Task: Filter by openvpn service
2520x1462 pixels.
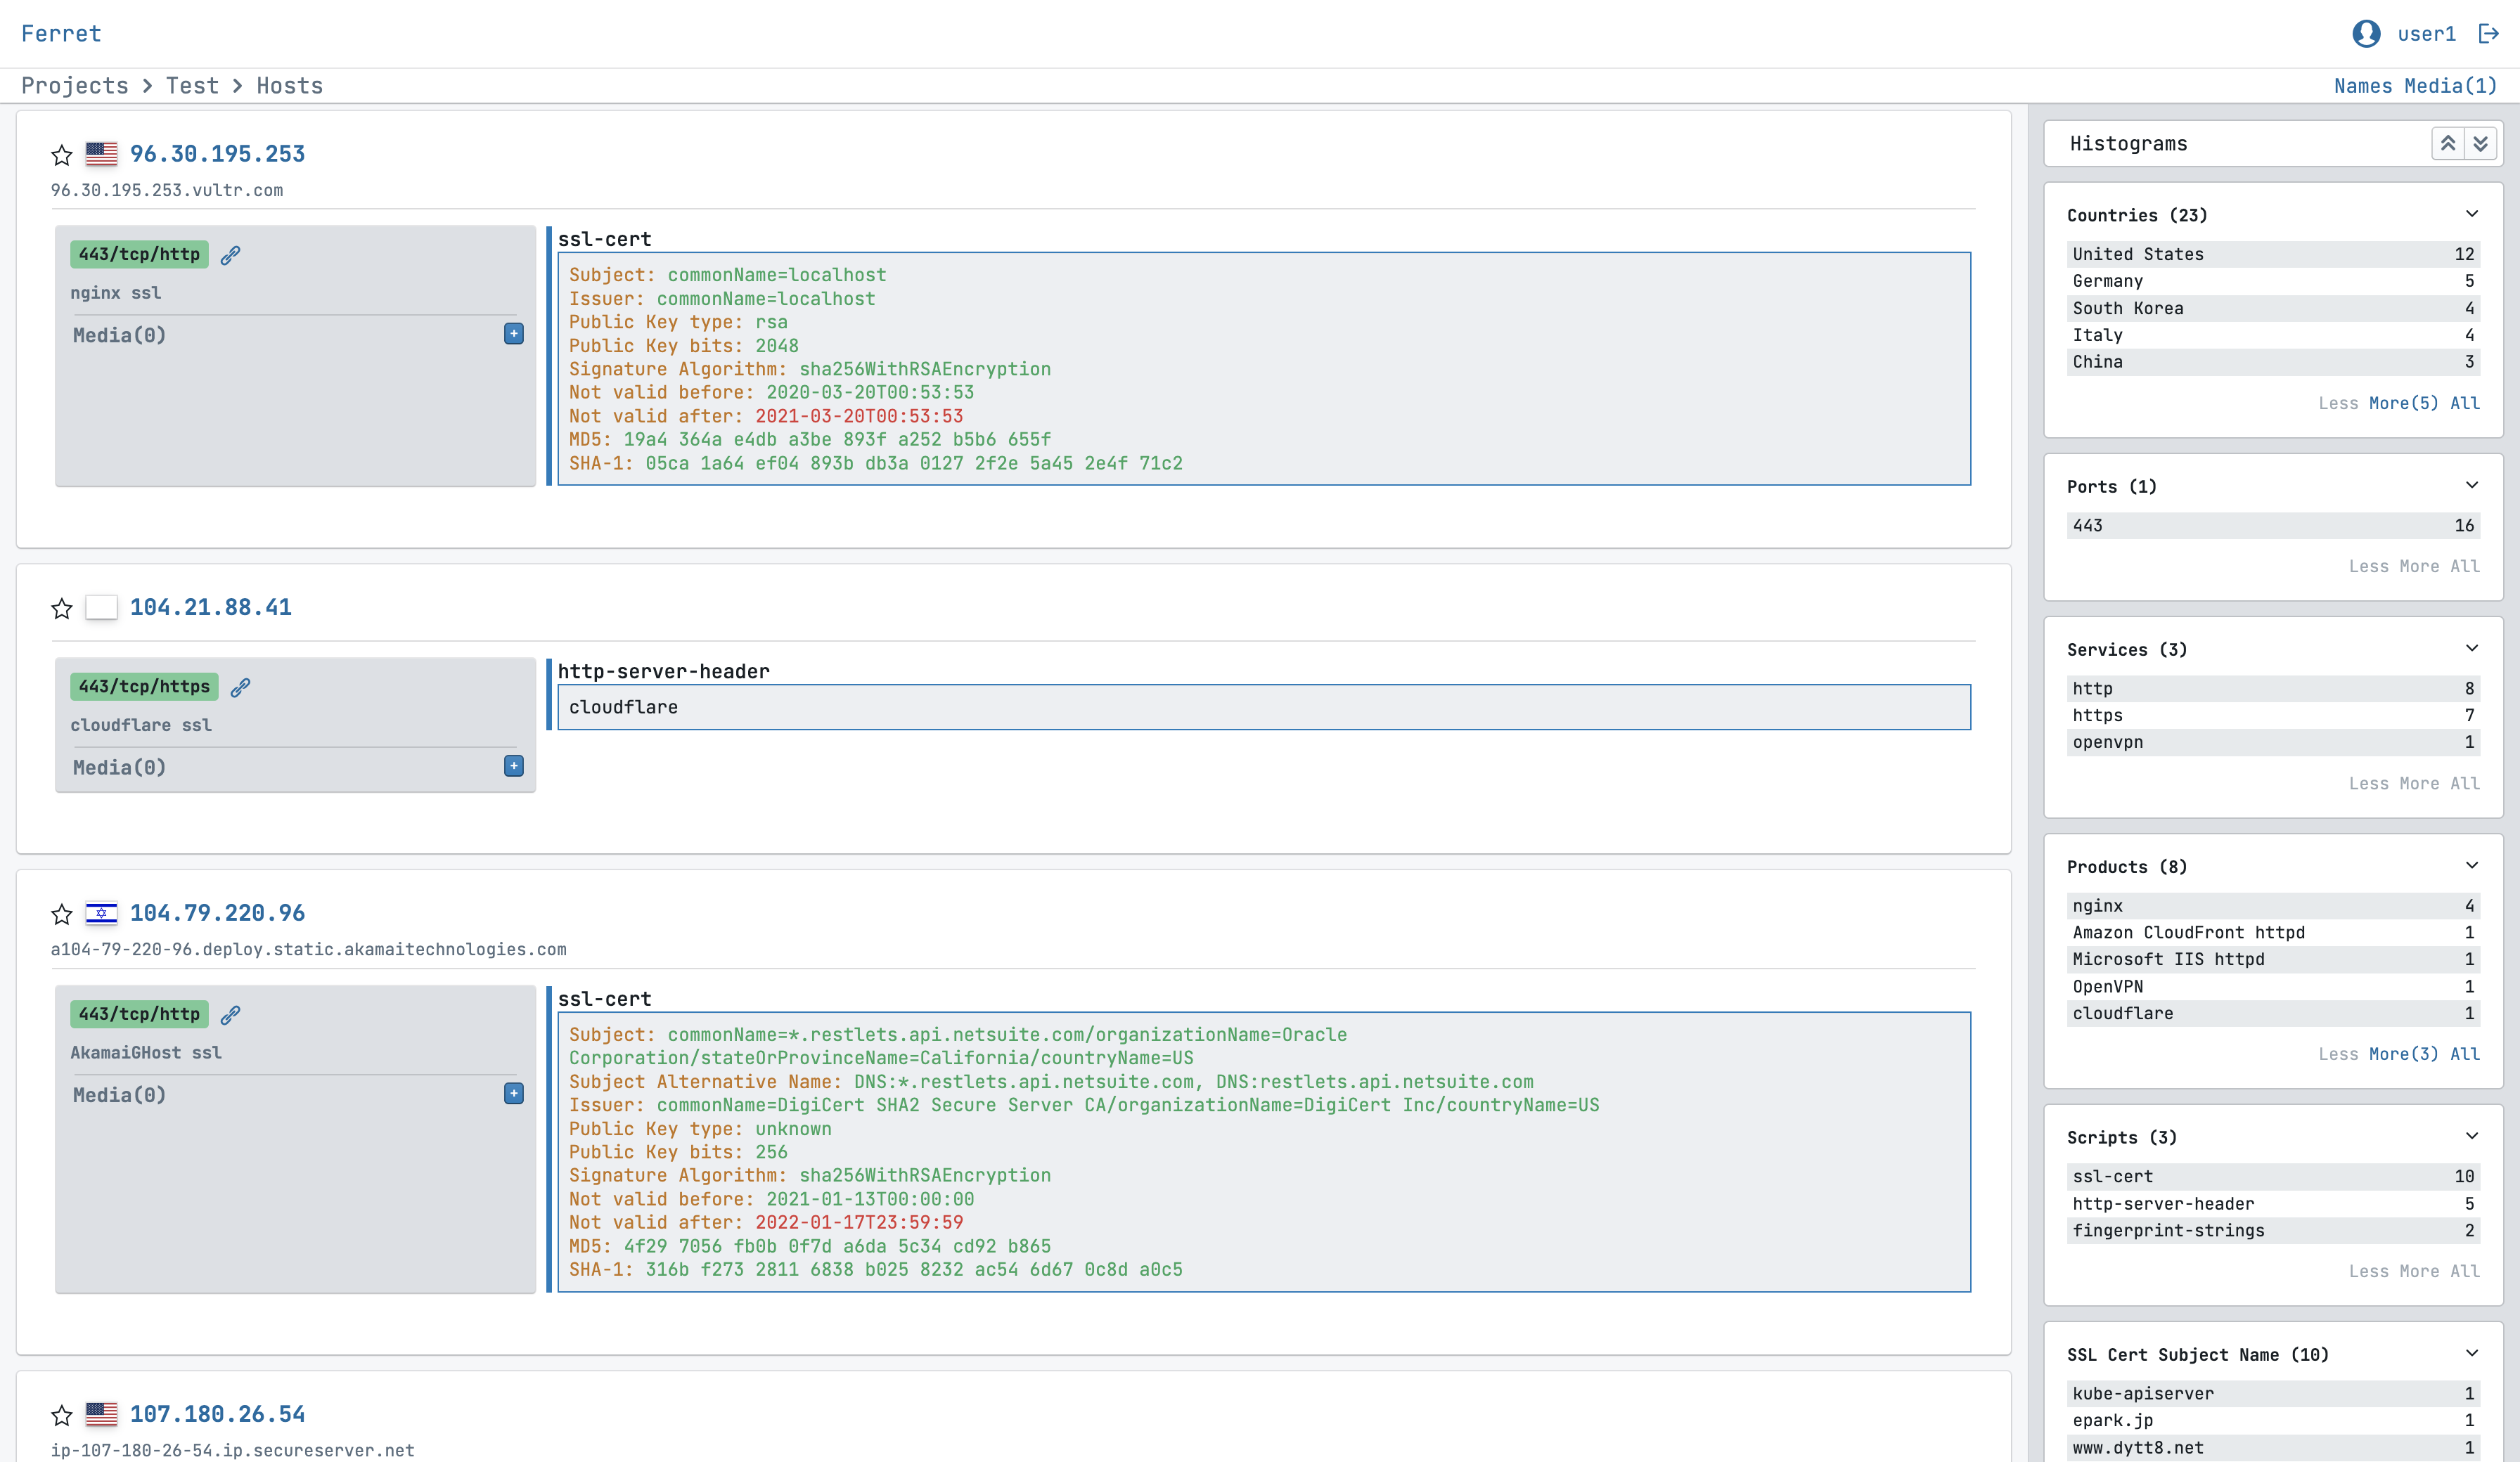Action: coord(2273,742)
